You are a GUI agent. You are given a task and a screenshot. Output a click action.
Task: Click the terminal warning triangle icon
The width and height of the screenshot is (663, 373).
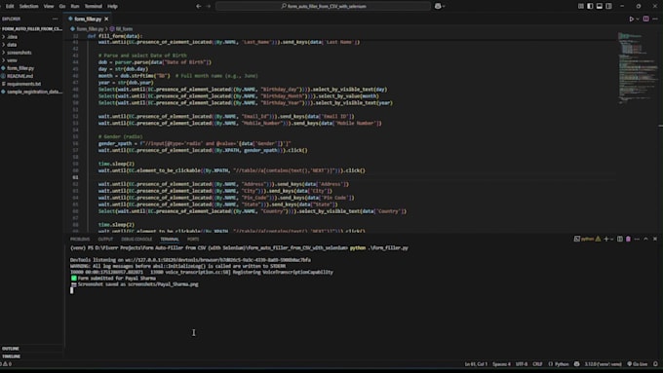[x=598, y=240]
